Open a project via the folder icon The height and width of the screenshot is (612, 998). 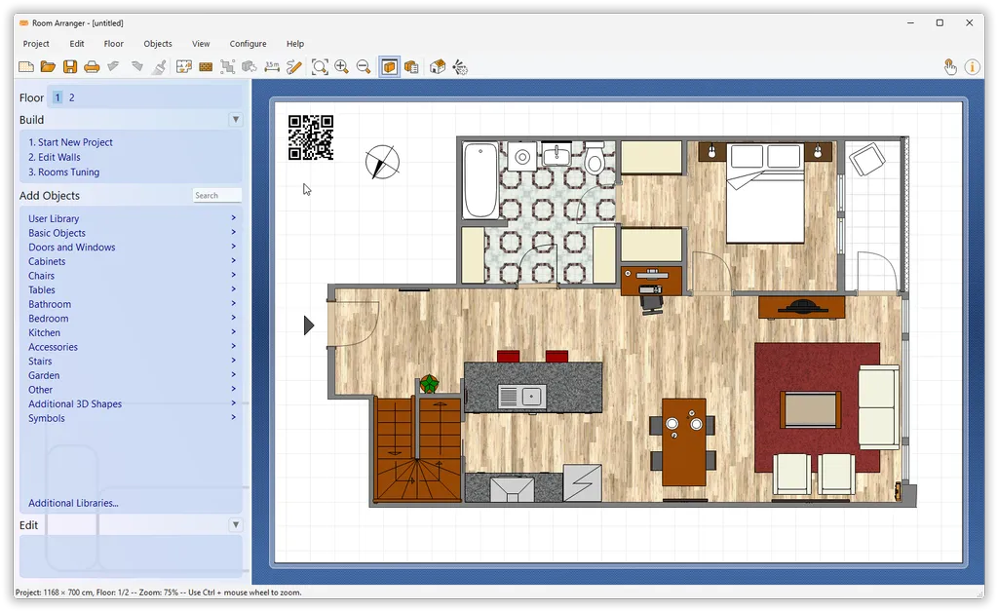coord(48,67)
